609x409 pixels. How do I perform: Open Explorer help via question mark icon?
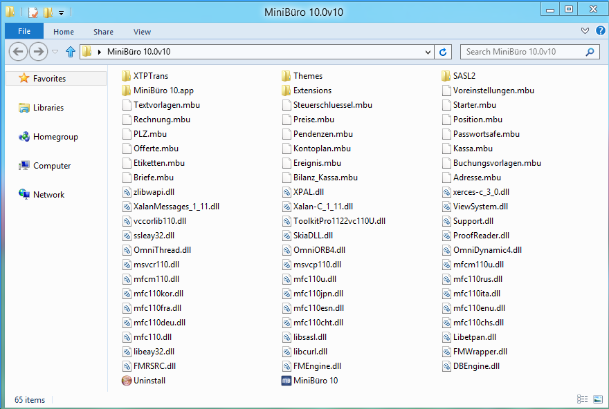click(601, 30)
